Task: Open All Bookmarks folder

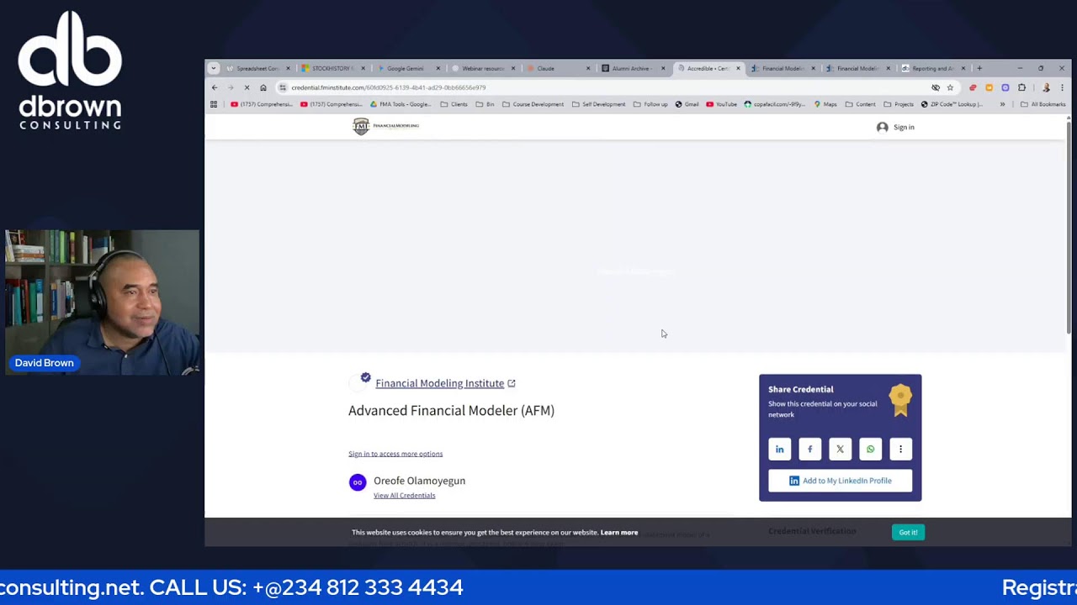Action: pos(1043,104)
